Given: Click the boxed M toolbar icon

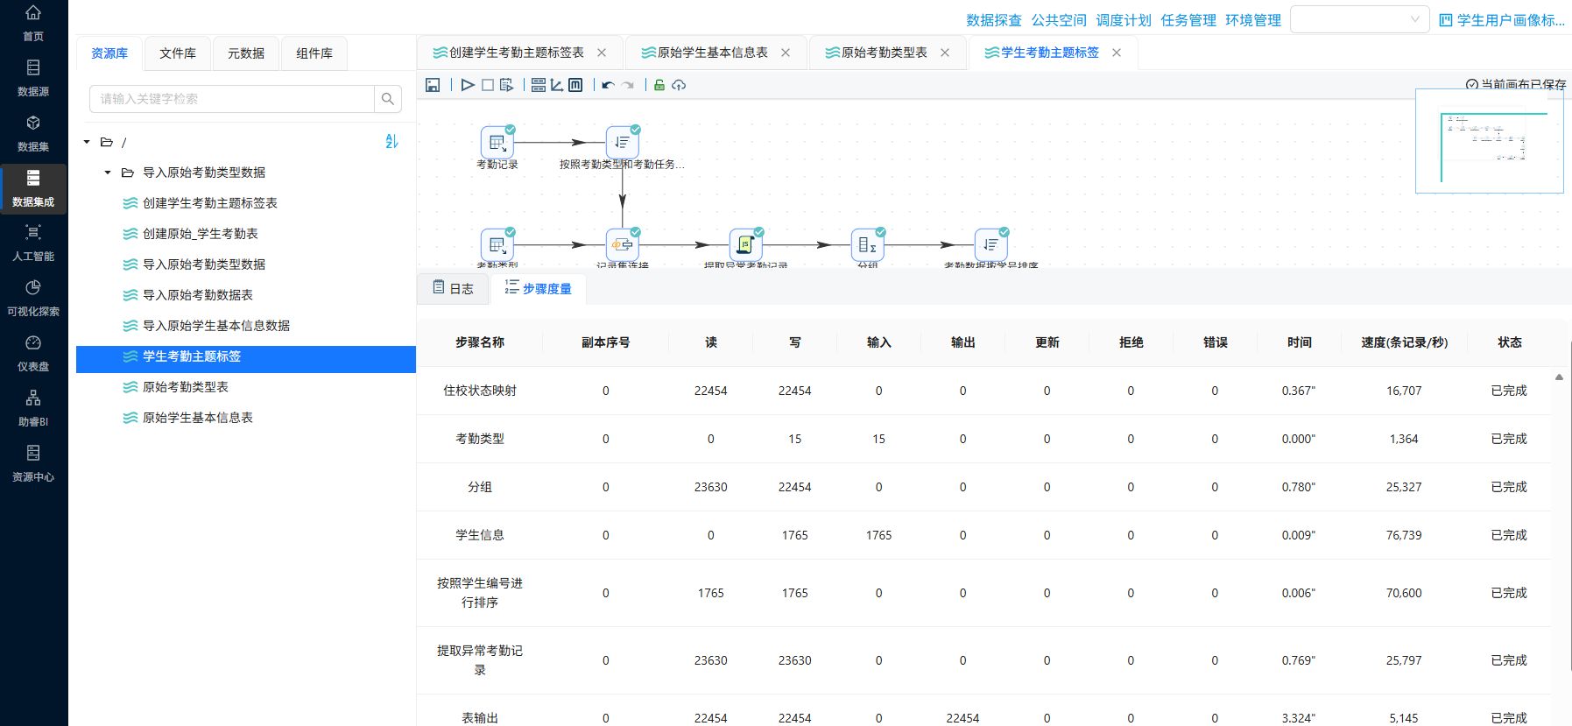Looking at the screenshot, I should click(575, 85).
